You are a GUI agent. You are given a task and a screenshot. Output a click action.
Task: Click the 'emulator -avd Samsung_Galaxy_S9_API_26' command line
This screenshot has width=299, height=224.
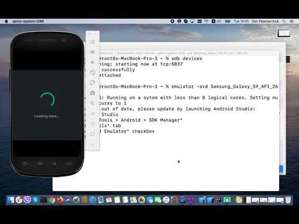224,86
